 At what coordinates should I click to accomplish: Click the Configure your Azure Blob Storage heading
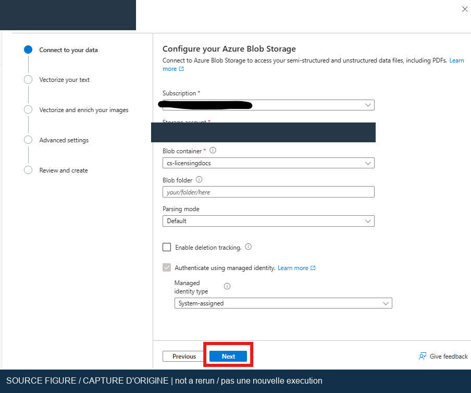pyautogui.click(x=229, y=48)
